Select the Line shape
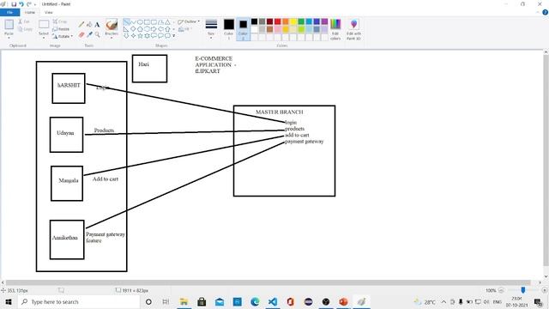The width and height of the screenshot is (549, 309). pyautogui.click(x=126, y=22)
